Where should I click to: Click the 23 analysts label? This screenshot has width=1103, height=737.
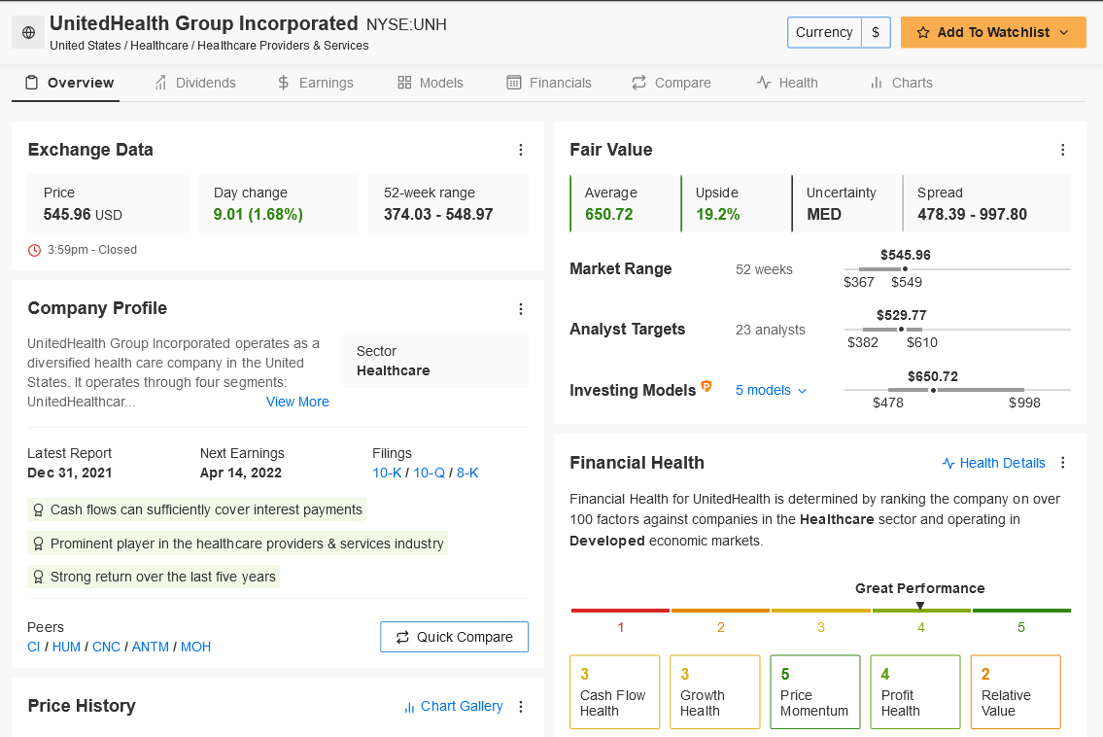click(771, 331)
